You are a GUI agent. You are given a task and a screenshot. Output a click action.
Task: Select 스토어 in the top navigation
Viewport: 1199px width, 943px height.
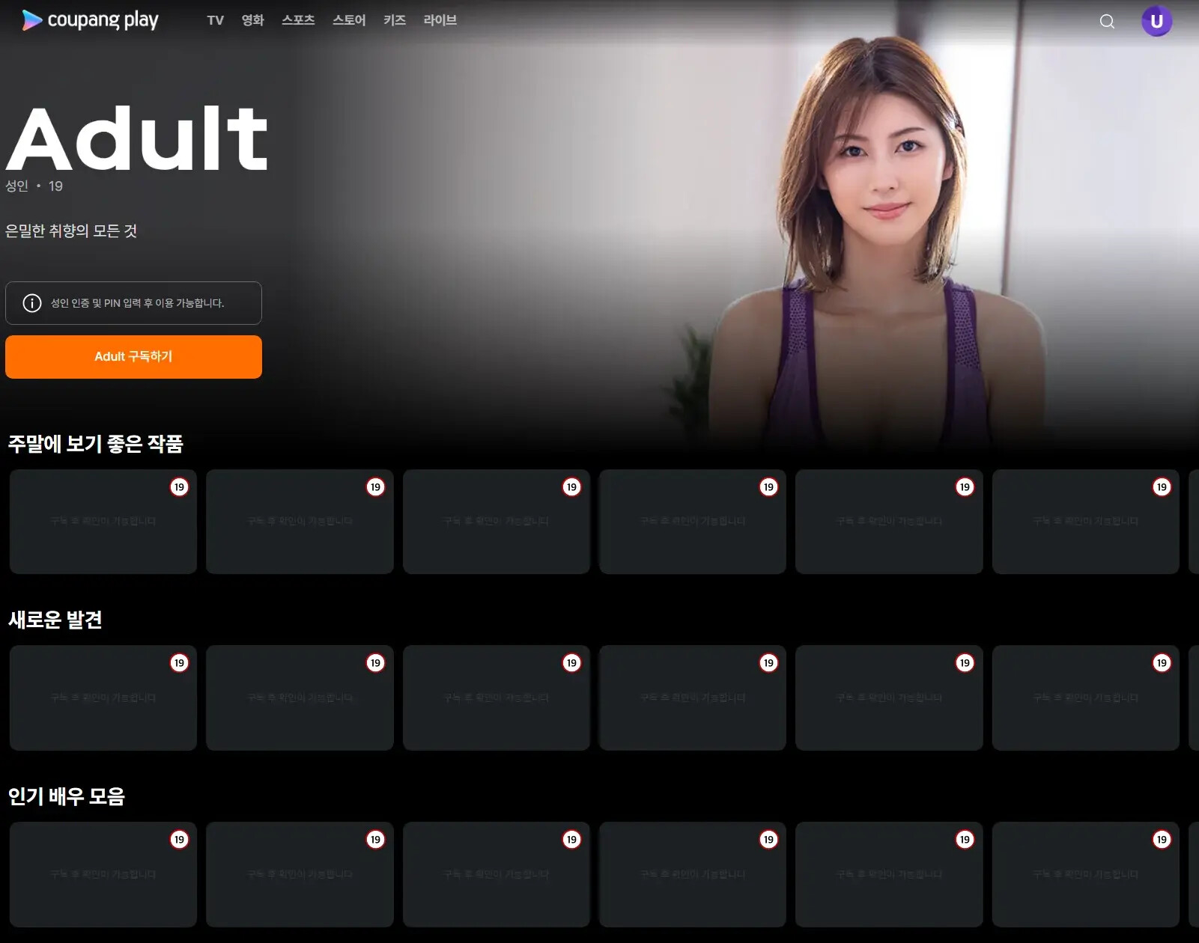349,20
